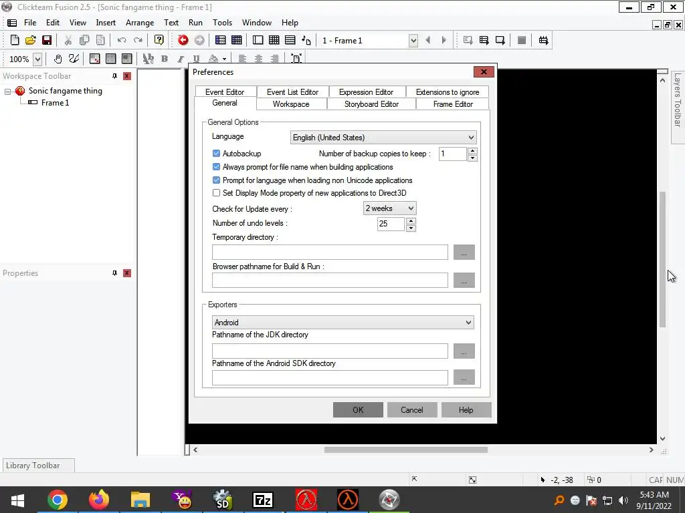Collapse the Sonic fangame thing tree node
The image size is (685, 513).
7,92
